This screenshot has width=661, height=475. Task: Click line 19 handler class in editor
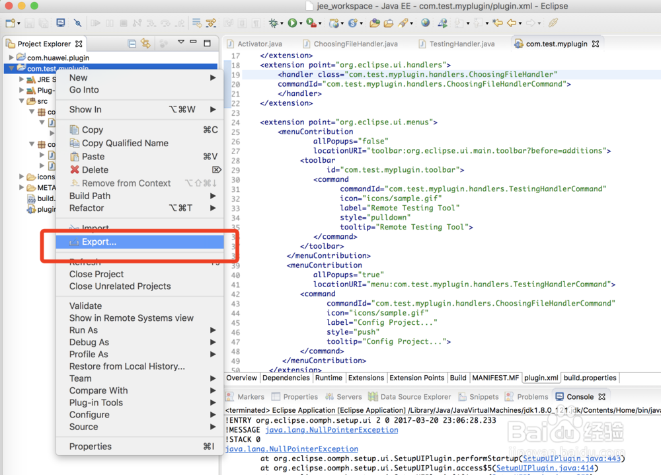point(417,75)
